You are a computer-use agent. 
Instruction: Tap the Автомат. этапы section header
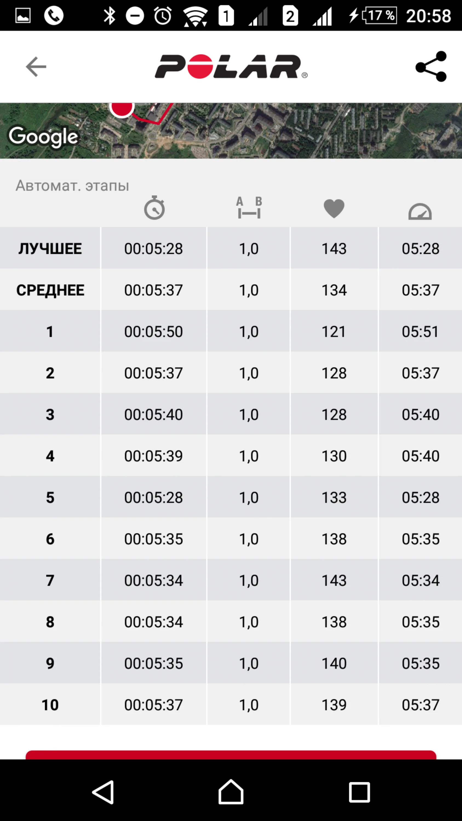click(72, 186)
